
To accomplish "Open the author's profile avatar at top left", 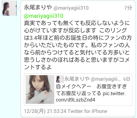I will [x=9, y=8].
